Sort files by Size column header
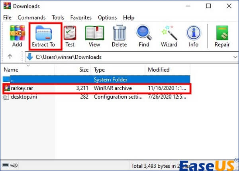Viewport: 239px width, 171px height. tap(84, 70)
